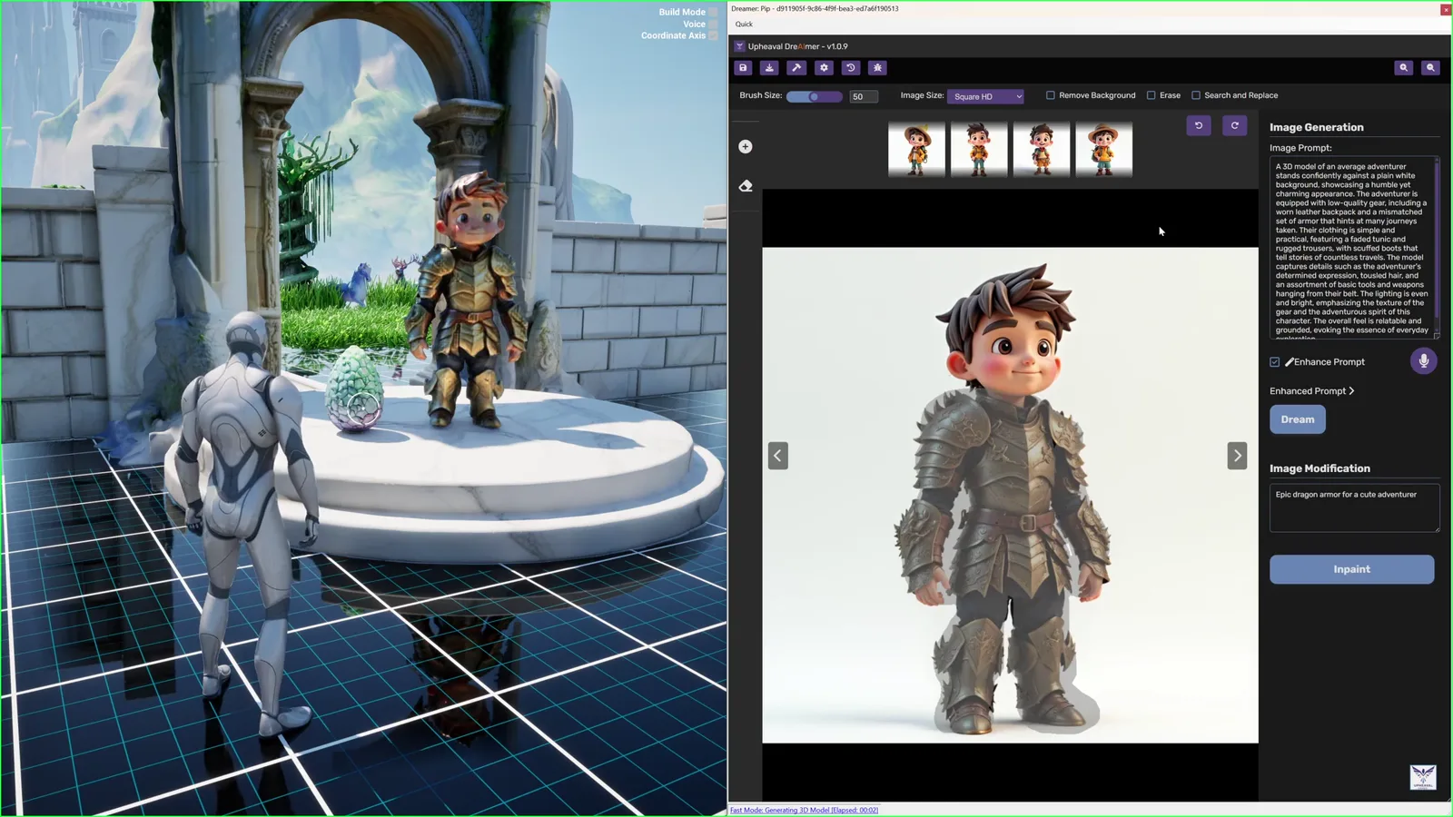Click the Upheaval logo in bottom corner

1423,777
